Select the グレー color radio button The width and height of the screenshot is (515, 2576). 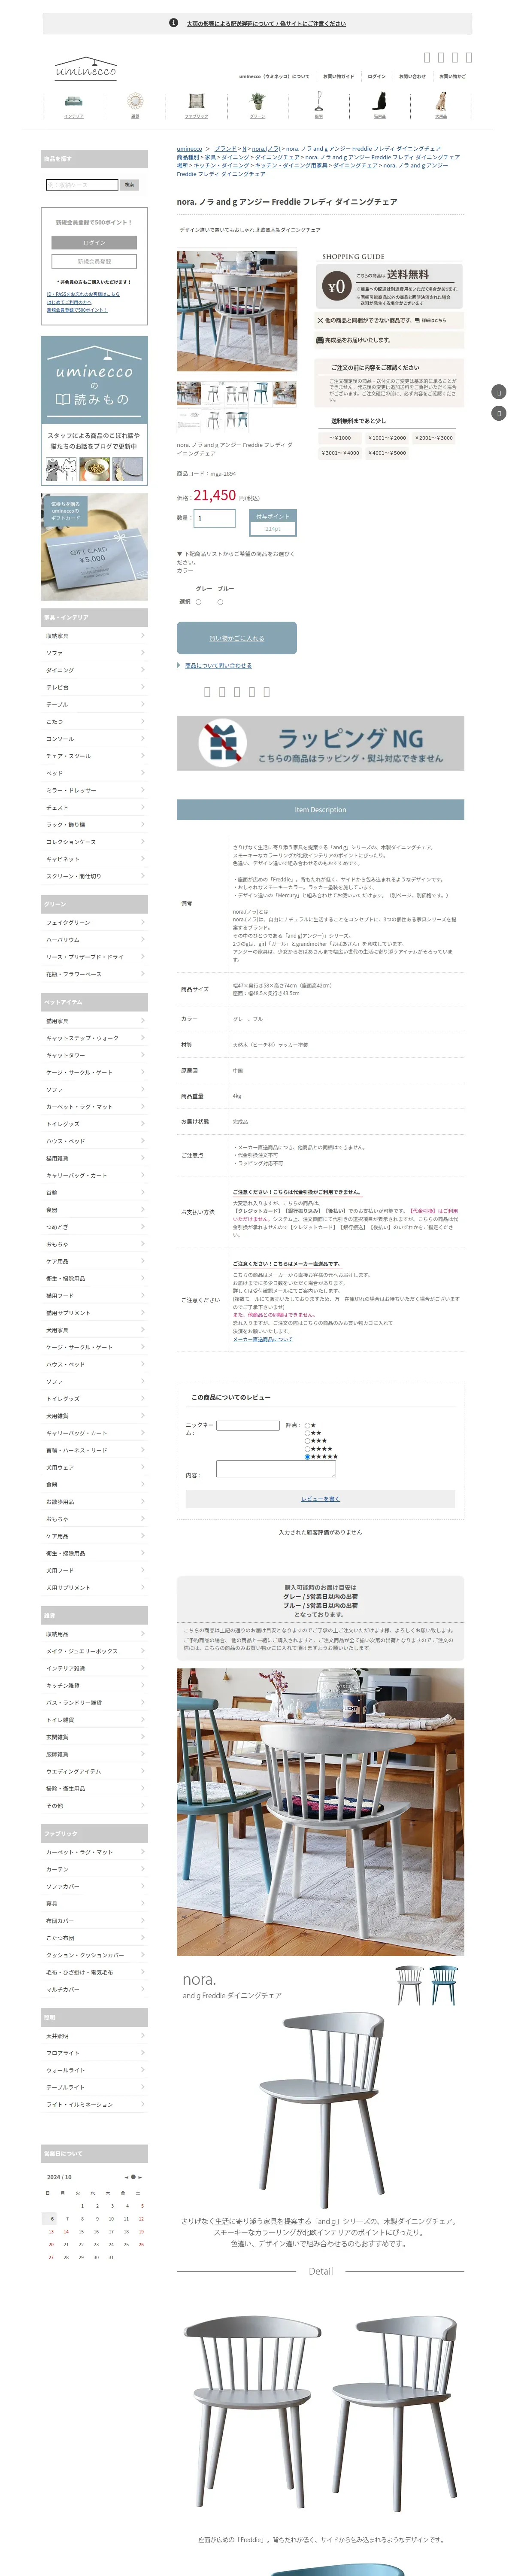[198, 602]
